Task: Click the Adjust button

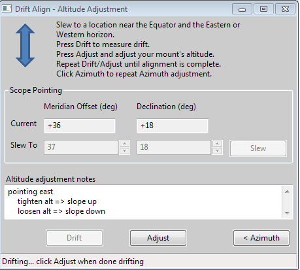Action: [158, 238]
